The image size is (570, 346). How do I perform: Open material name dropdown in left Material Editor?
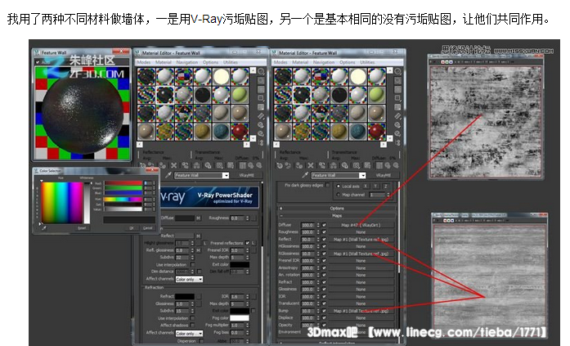click(x=226, y=176)
